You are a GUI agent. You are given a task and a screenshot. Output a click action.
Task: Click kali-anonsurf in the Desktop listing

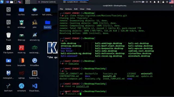(69, 56)
